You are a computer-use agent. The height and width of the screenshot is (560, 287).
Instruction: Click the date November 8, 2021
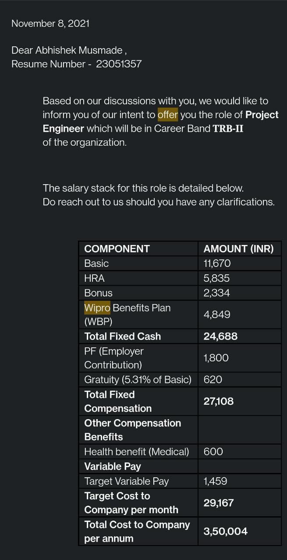tap(50, 24)
